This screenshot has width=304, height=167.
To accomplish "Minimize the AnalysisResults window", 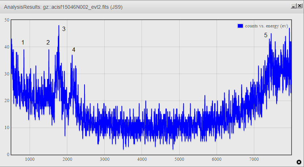I will pos(293,6).
